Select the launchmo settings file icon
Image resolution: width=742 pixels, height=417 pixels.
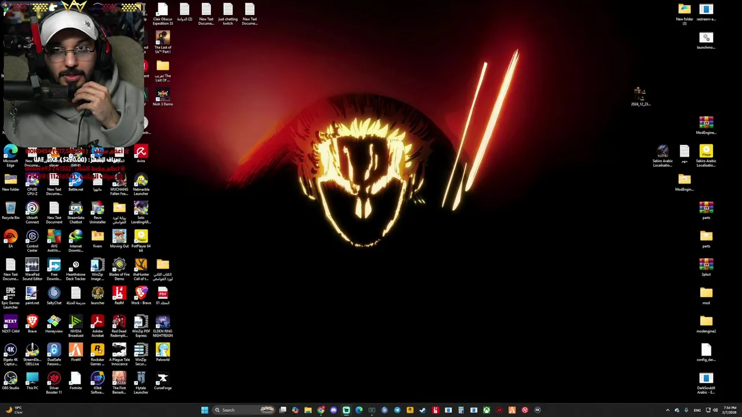point(706,41)
